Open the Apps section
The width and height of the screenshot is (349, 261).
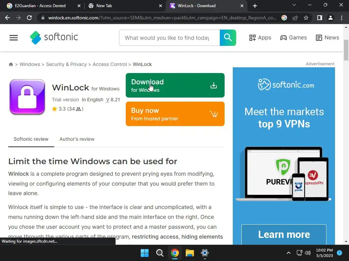pos(260,38)
